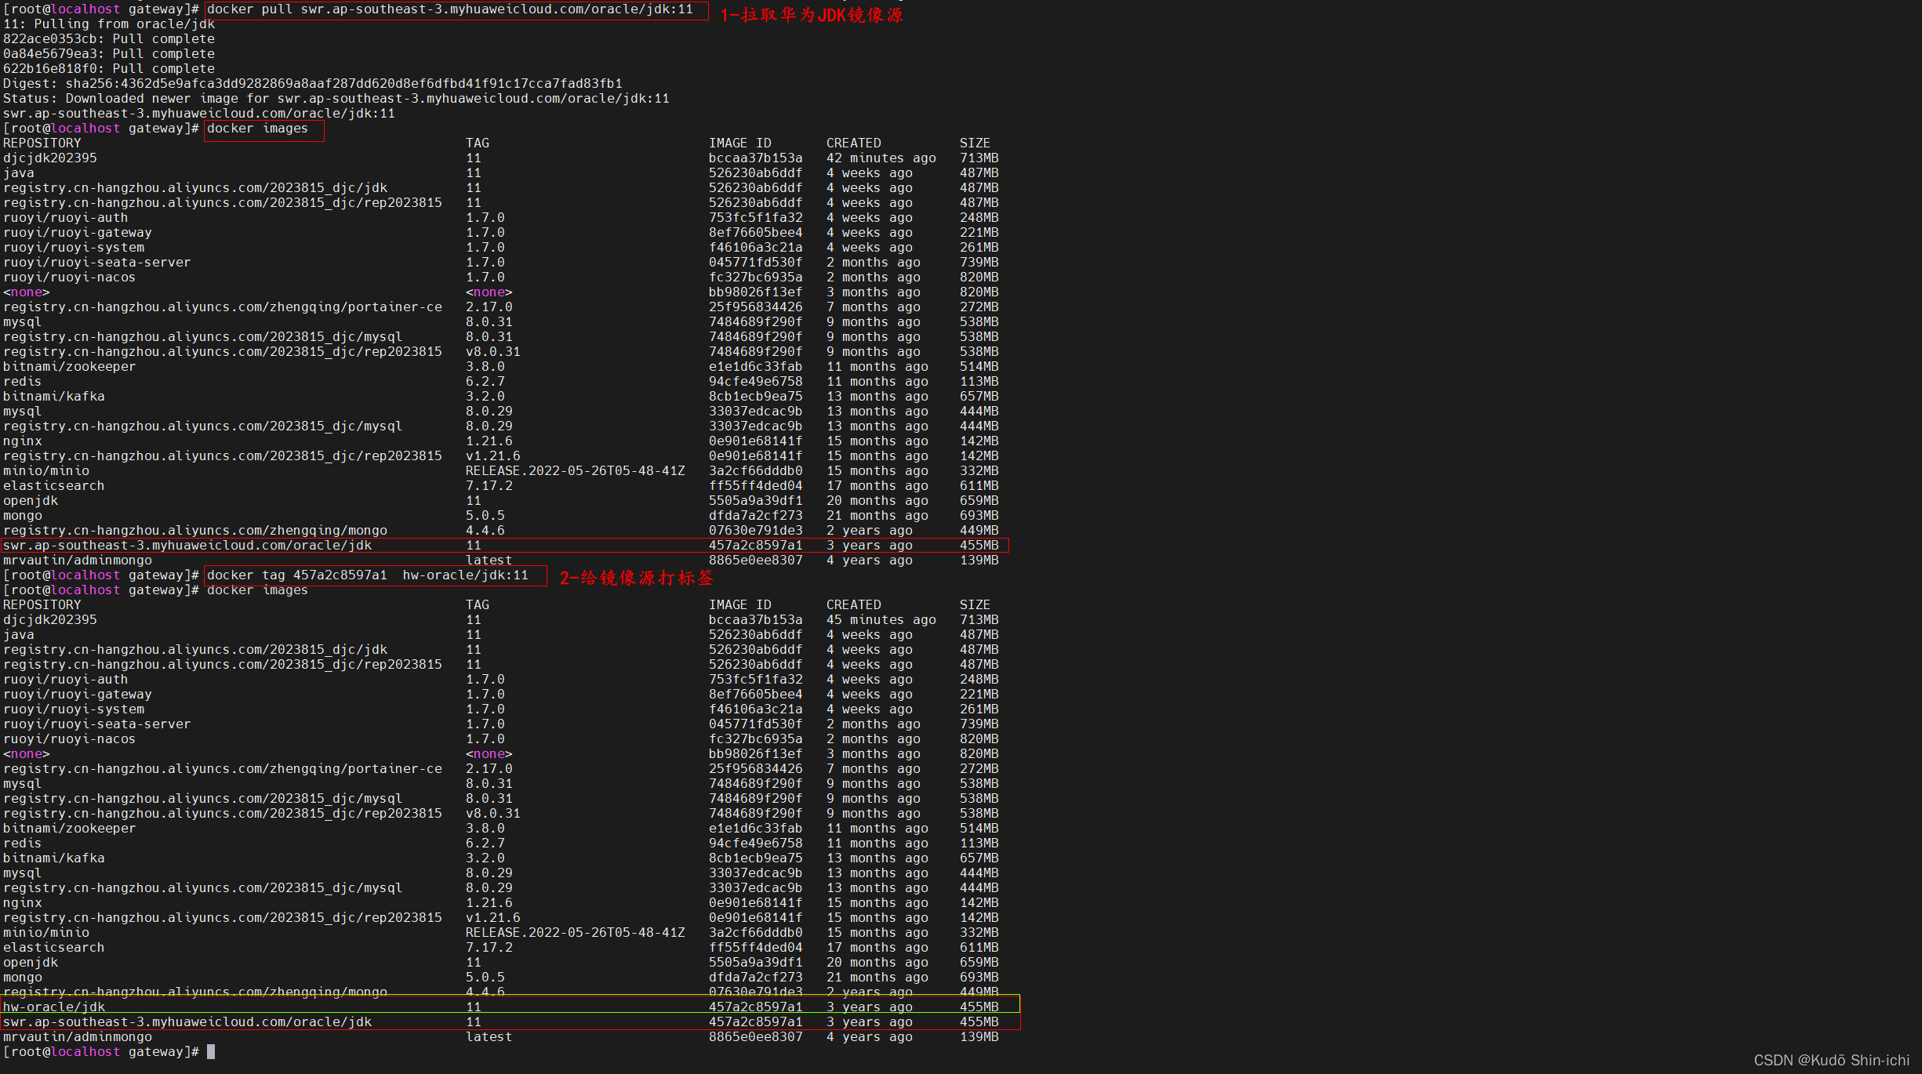
Task: Click '822ace0353cb: Pull complete' line
Action: (x=109, y=39)
